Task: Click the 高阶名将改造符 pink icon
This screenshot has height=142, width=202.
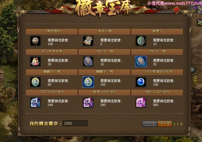Action: (x=141, y=103)
